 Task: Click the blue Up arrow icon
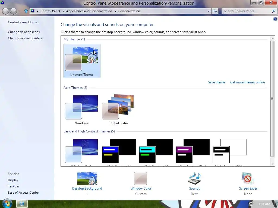26,11
